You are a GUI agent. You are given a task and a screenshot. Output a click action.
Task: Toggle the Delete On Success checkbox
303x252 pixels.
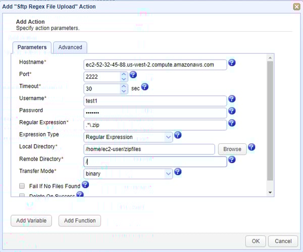pyautogui.click(x=22, y=196)
